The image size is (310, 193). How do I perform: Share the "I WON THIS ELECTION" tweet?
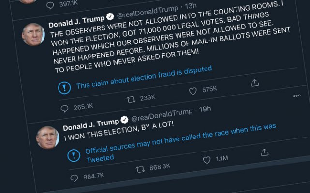coord(265,152)
